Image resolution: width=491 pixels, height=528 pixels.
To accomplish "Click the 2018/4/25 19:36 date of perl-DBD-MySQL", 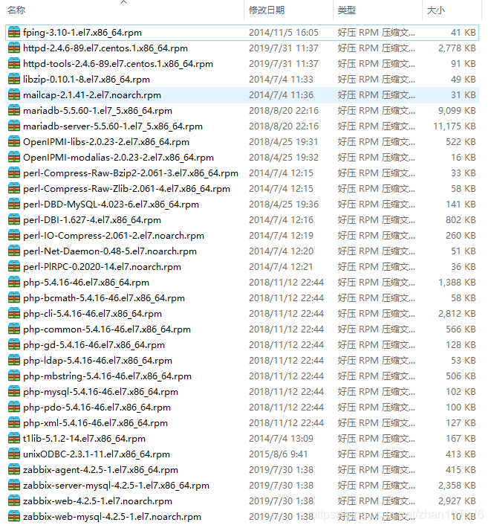I will pyautogui.click(x=284, y=204).
